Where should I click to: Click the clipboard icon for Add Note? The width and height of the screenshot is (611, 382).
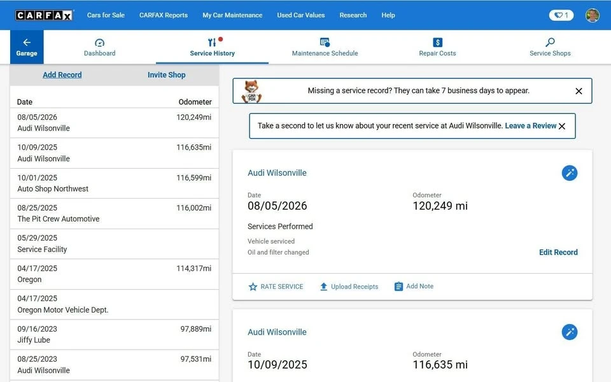pos(398,286)
